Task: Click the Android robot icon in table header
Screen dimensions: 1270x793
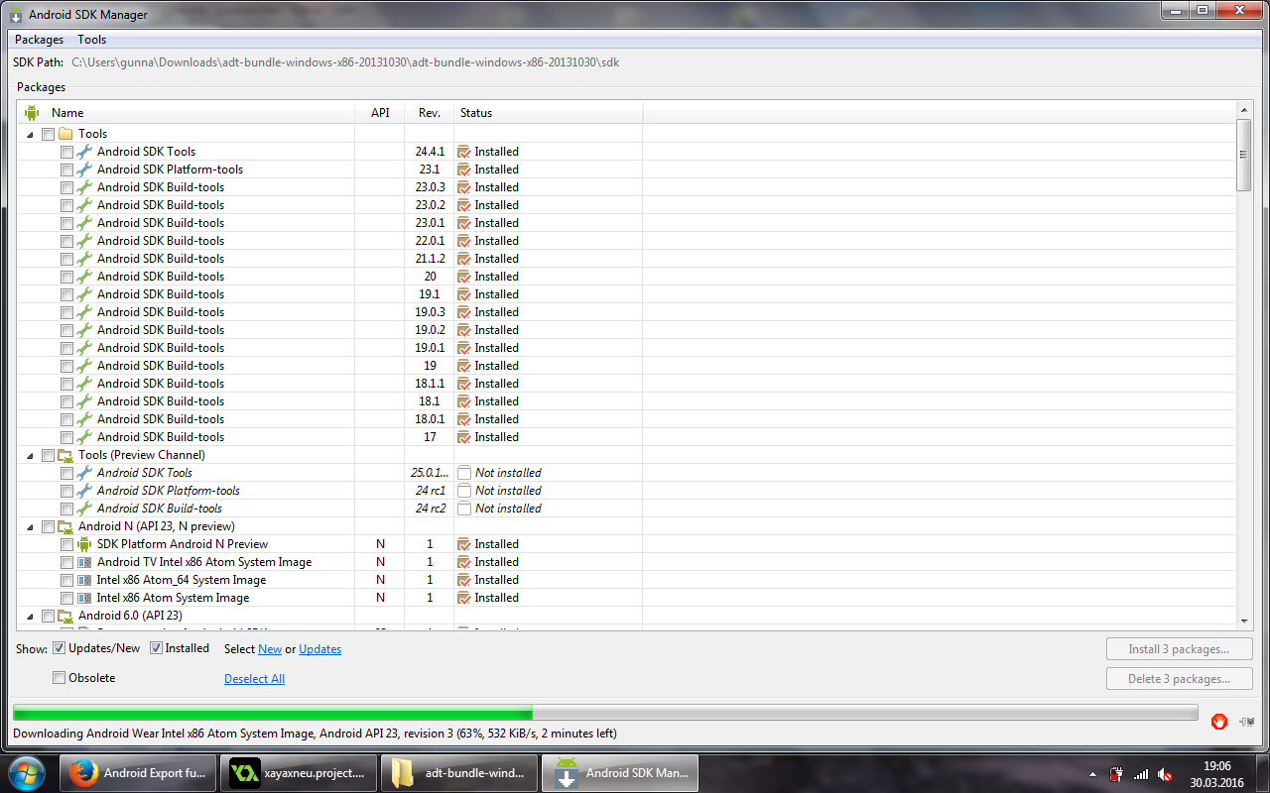Action: [x=32, y=113]
